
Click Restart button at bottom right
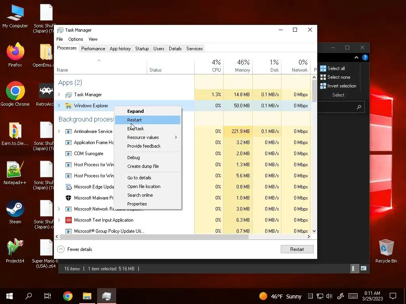297,249
